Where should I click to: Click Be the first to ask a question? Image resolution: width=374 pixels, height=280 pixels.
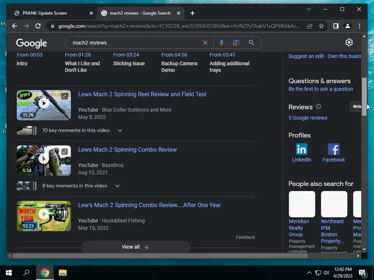[321, 89]
